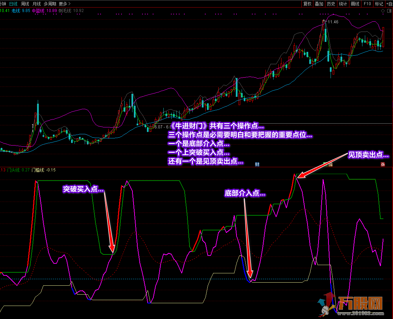The width and height of the screenshot is (393, 319).
Task: Expand the 更多 periods menu
Action: tap(64, 4)
